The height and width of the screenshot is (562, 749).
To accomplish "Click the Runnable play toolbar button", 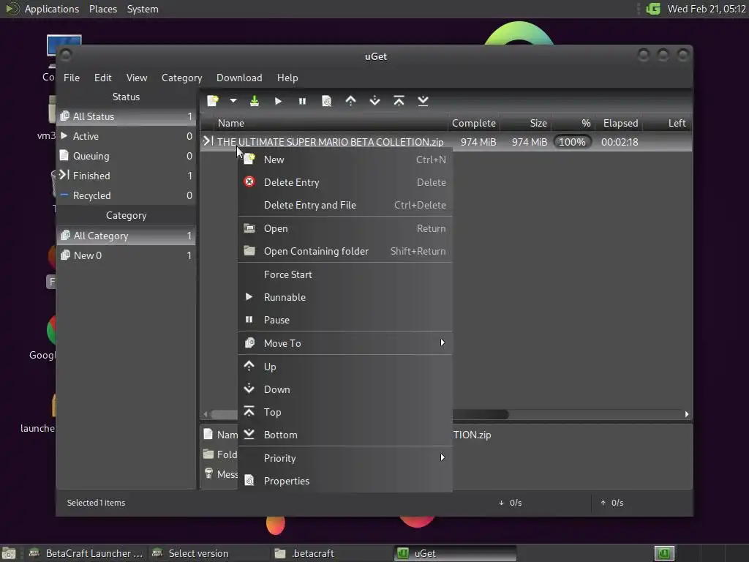I will coord(278,101).
